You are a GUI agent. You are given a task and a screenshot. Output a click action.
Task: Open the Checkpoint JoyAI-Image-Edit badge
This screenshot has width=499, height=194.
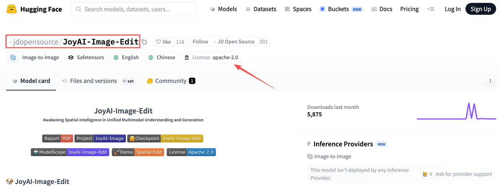(x=165, y=138)
